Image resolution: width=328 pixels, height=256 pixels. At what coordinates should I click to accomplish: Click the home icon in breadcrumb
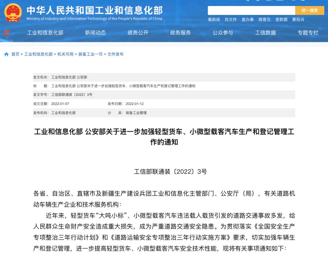point(6,54)
